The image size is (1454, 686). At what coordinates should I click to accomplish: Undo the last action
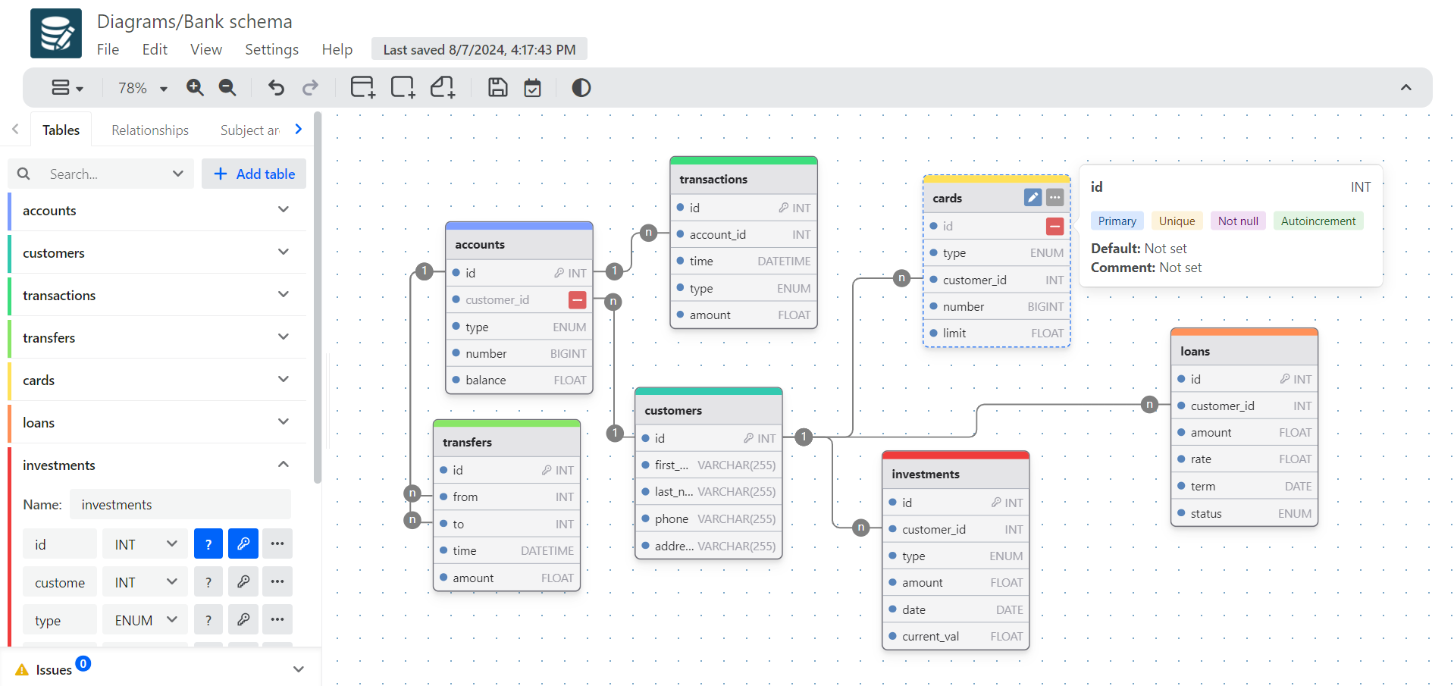(x=275, y=87)
